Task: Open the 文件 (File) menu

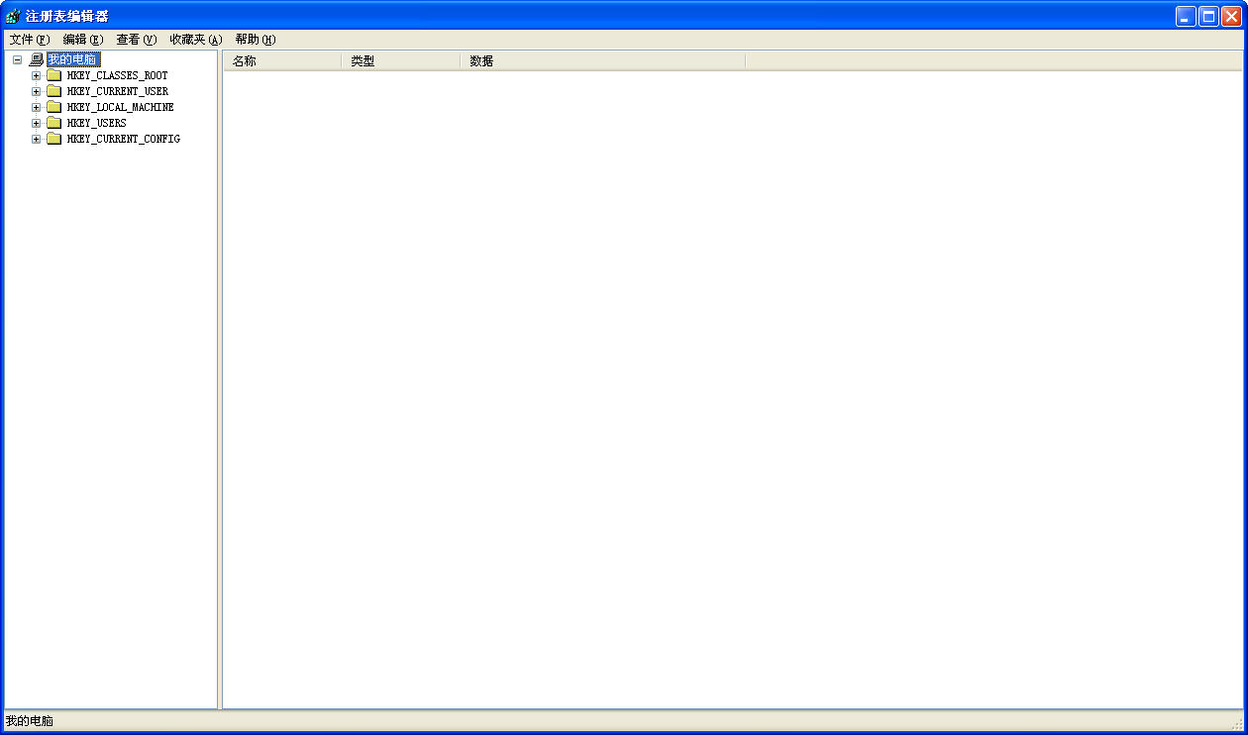Action: click(x=29, y=40)
